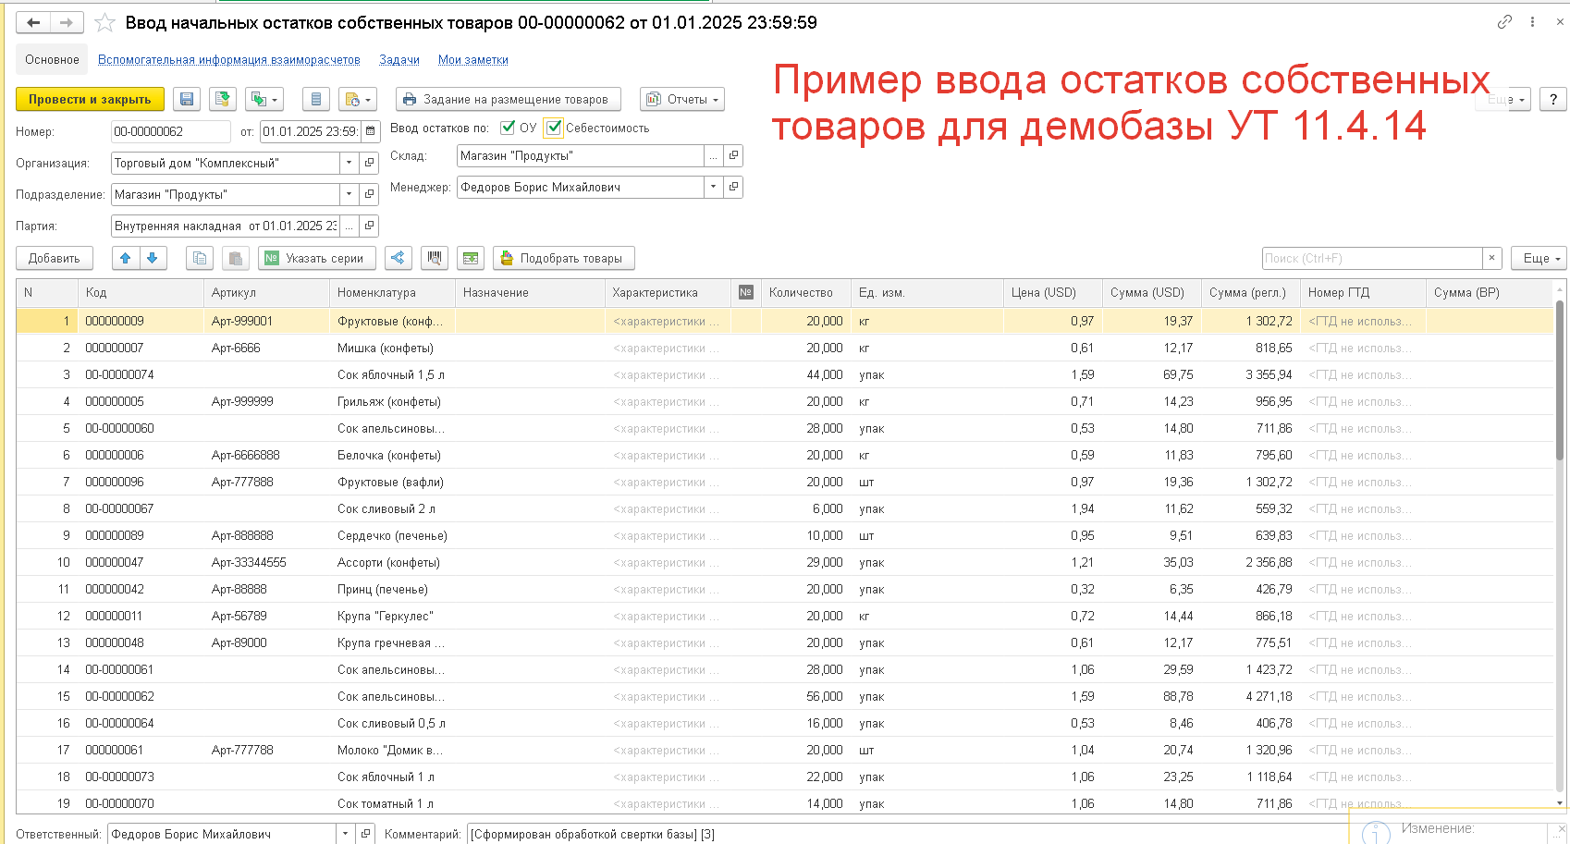Click the copy rows icon
Image resolution: width=1570 pixels, height=844 pixels.
pos(199,259)
